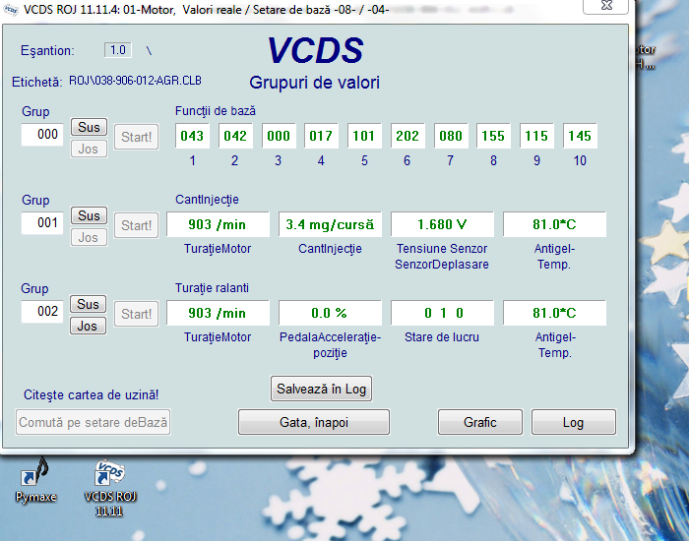Click Sus button for group 001
Screen dimensions: 689x541
[x=89, y=215]
